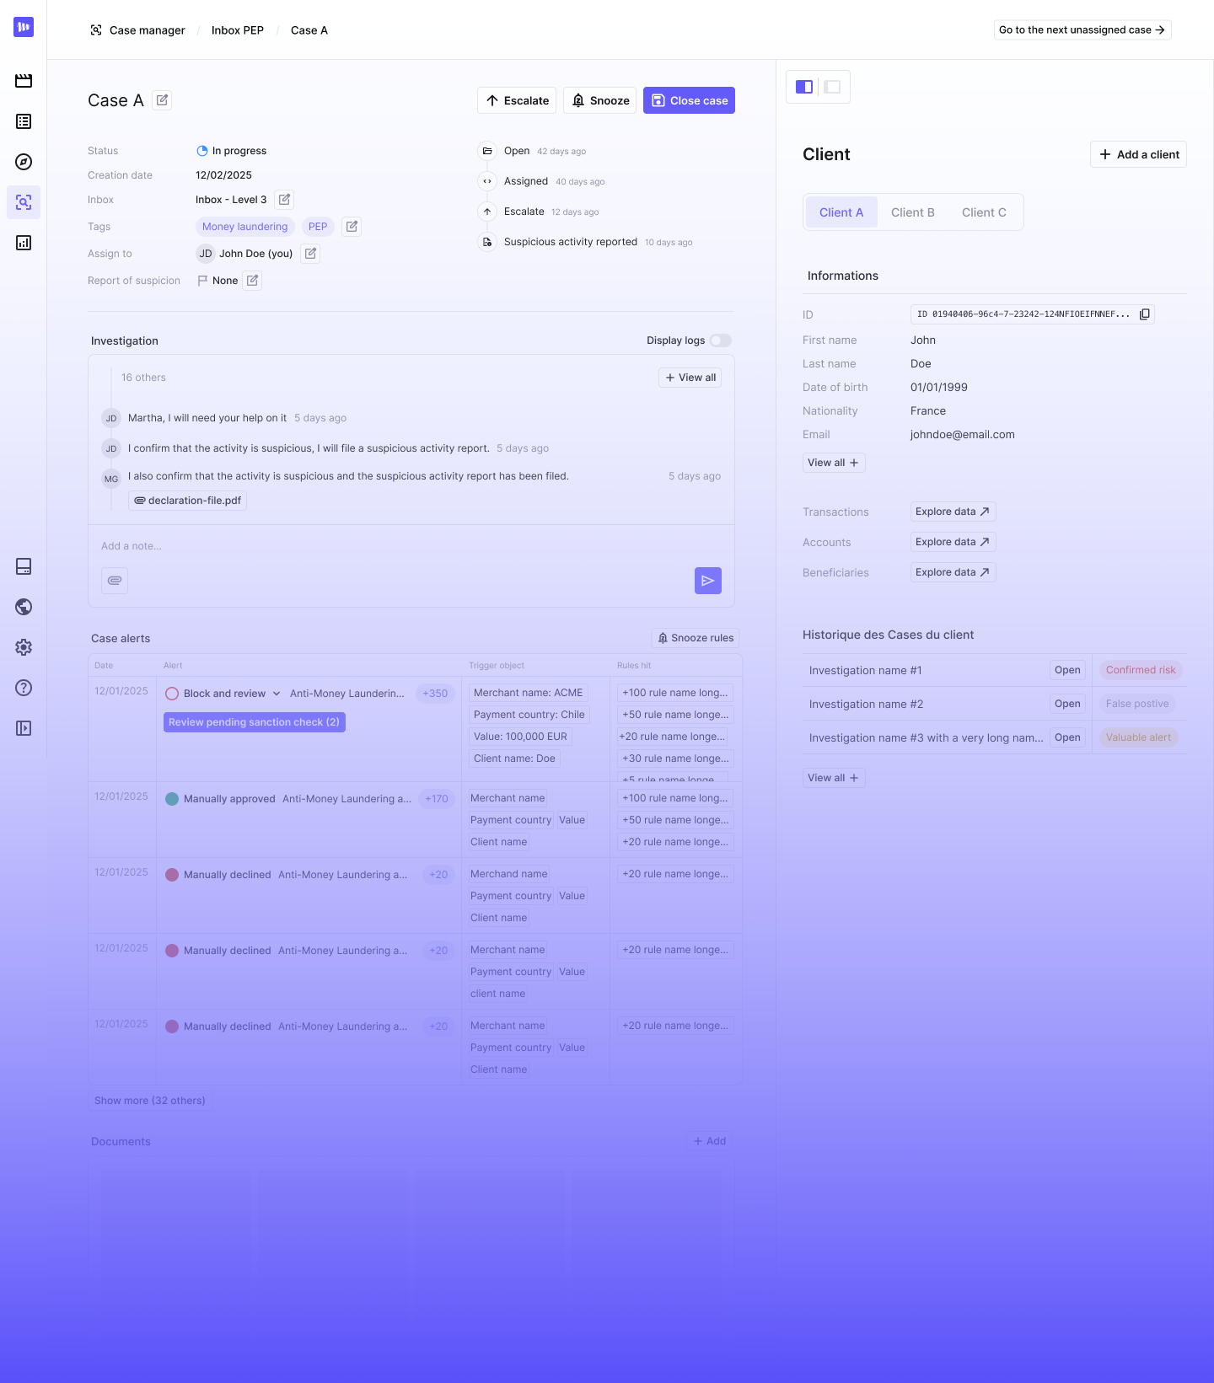The image size is (1214, 1383).
Task: Open the inbox tray sidebar icon
Action: 24,566
